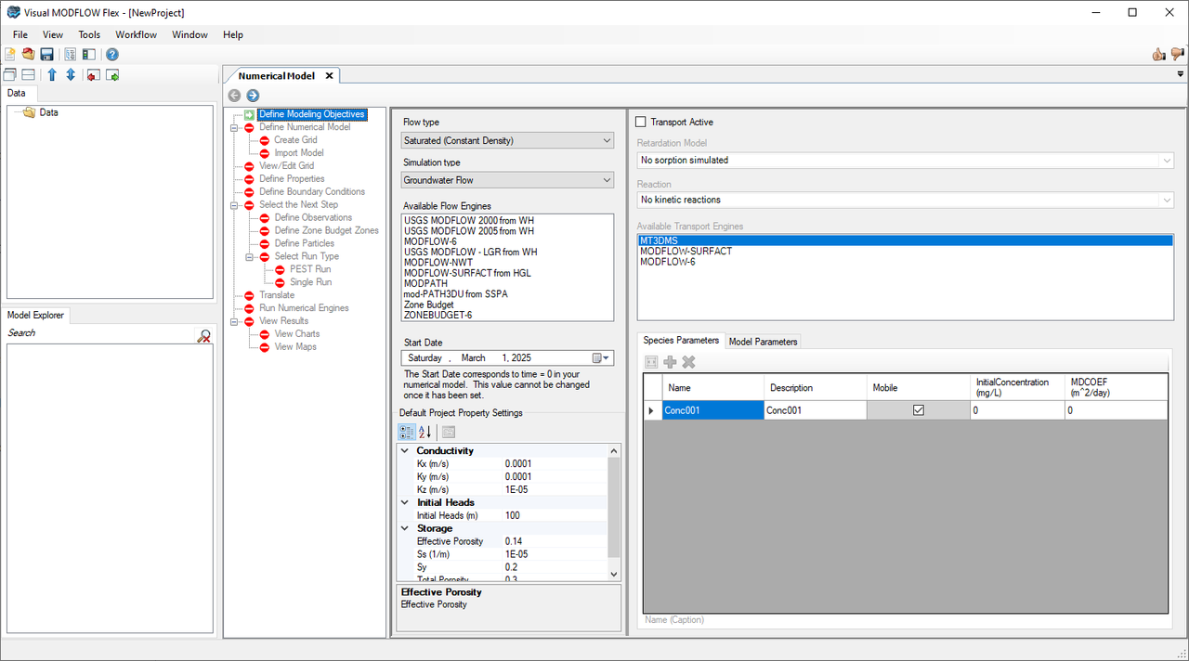
Task: Click the Model Explorer Search field
Action: (x=100, y=333)
